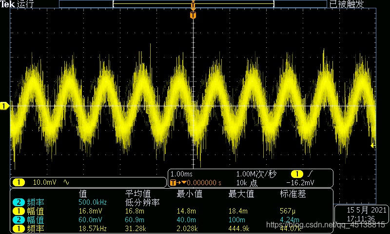Click the 15 5月 2021 date
390x234 pixels.
[x=367, y=210]
